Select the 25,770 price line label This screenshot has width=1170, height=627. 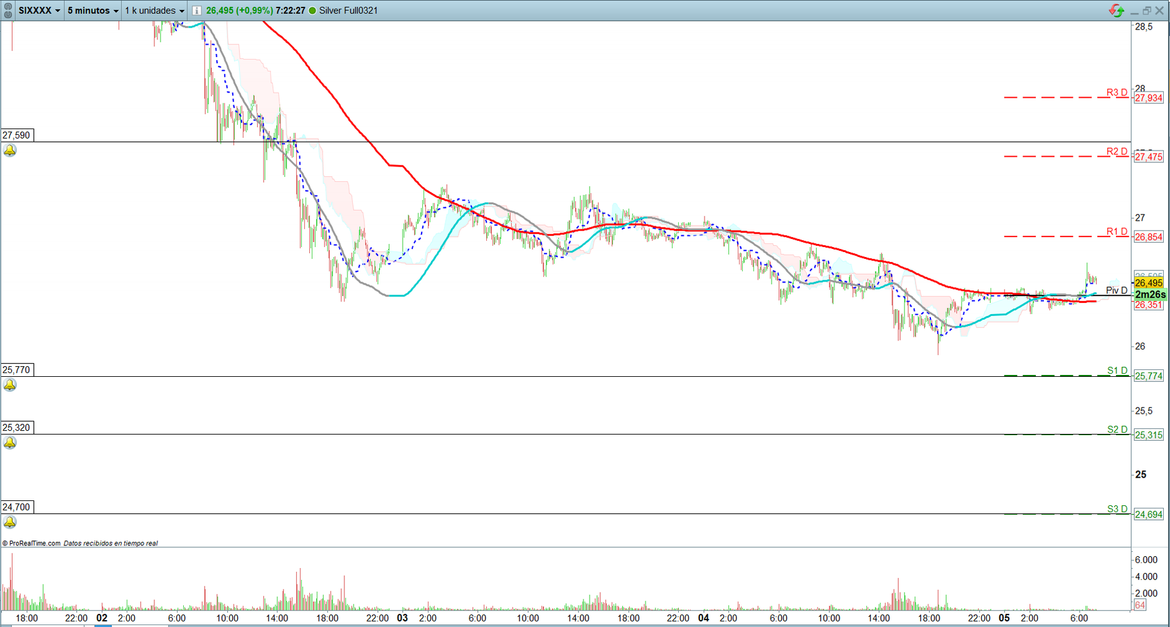(17, 370)
